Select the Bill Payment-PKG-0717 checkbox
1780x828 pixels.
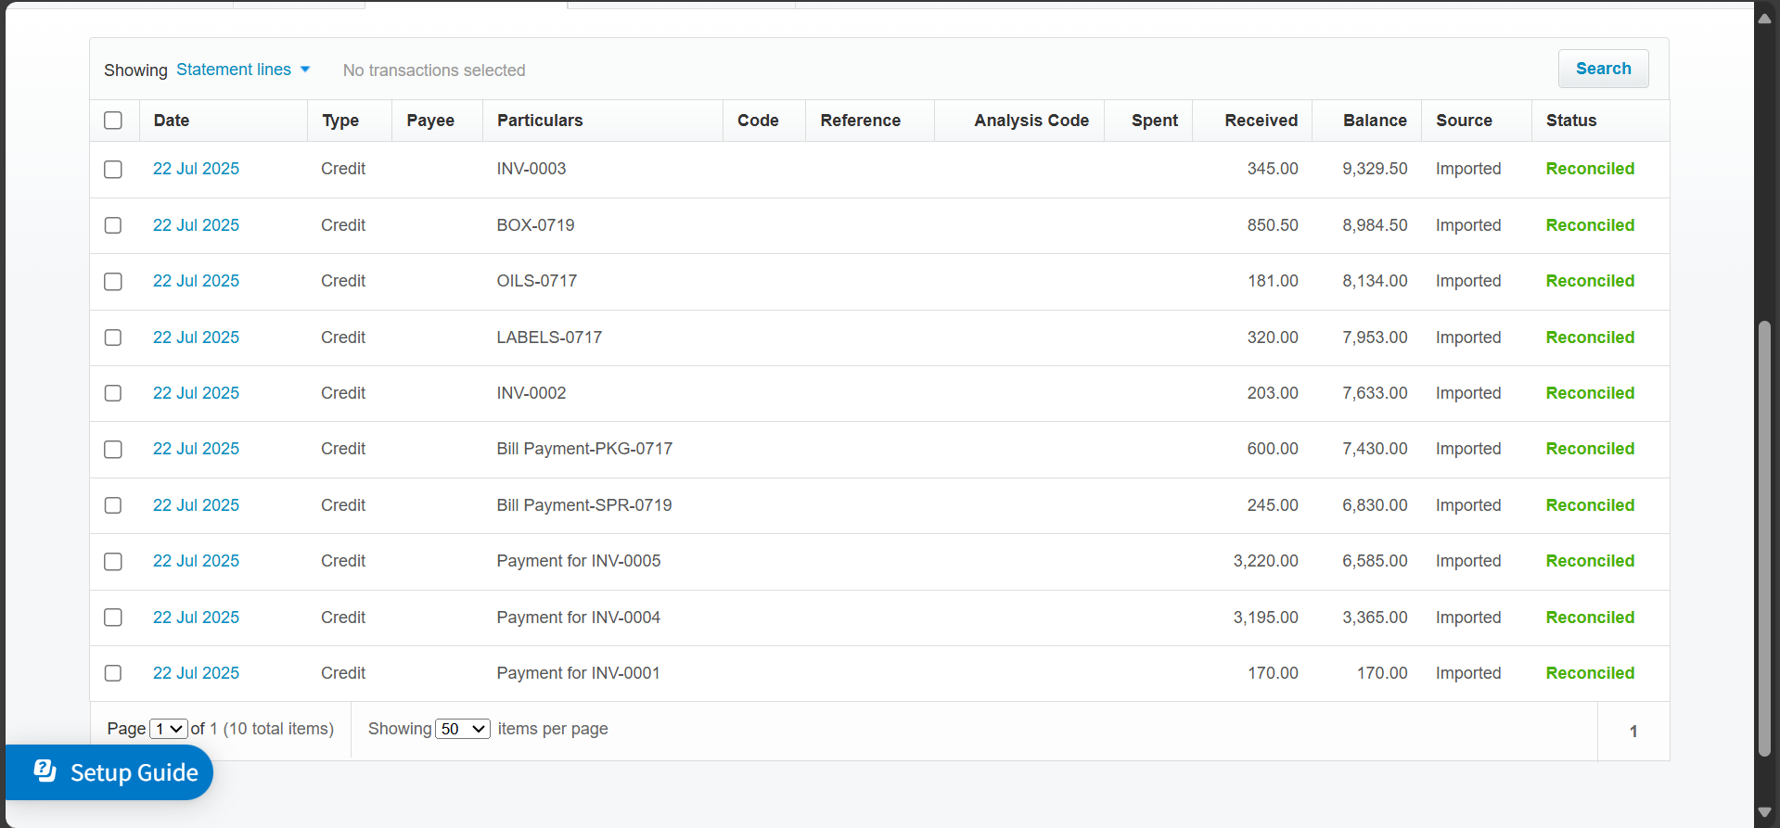click(113, 450)
